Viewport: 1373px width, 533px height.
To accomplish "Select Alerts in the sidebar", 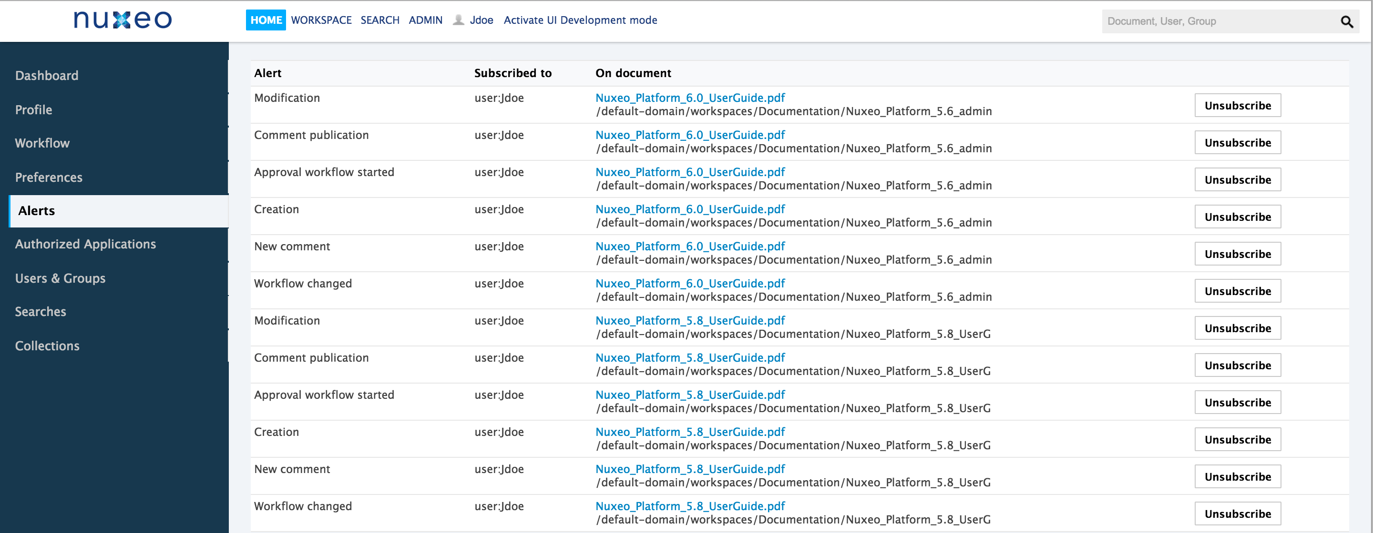I will [x=119, y=211].
